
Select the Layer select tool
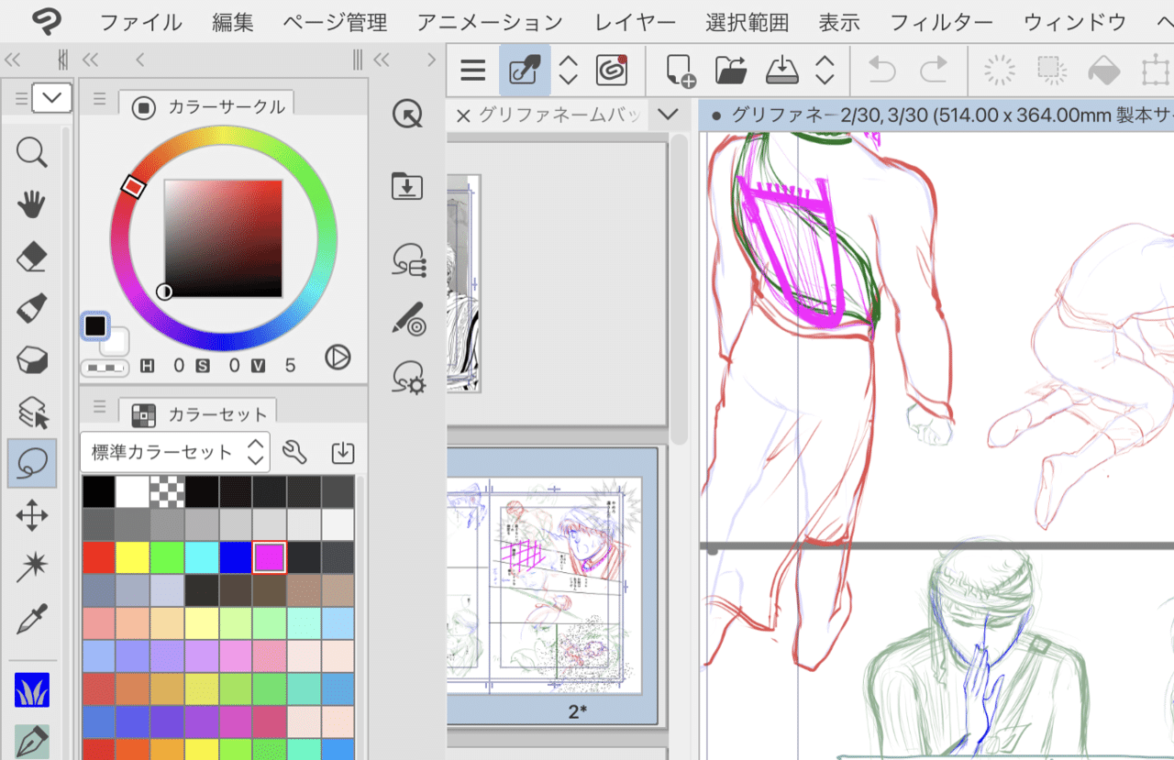(x=32, y=413)
